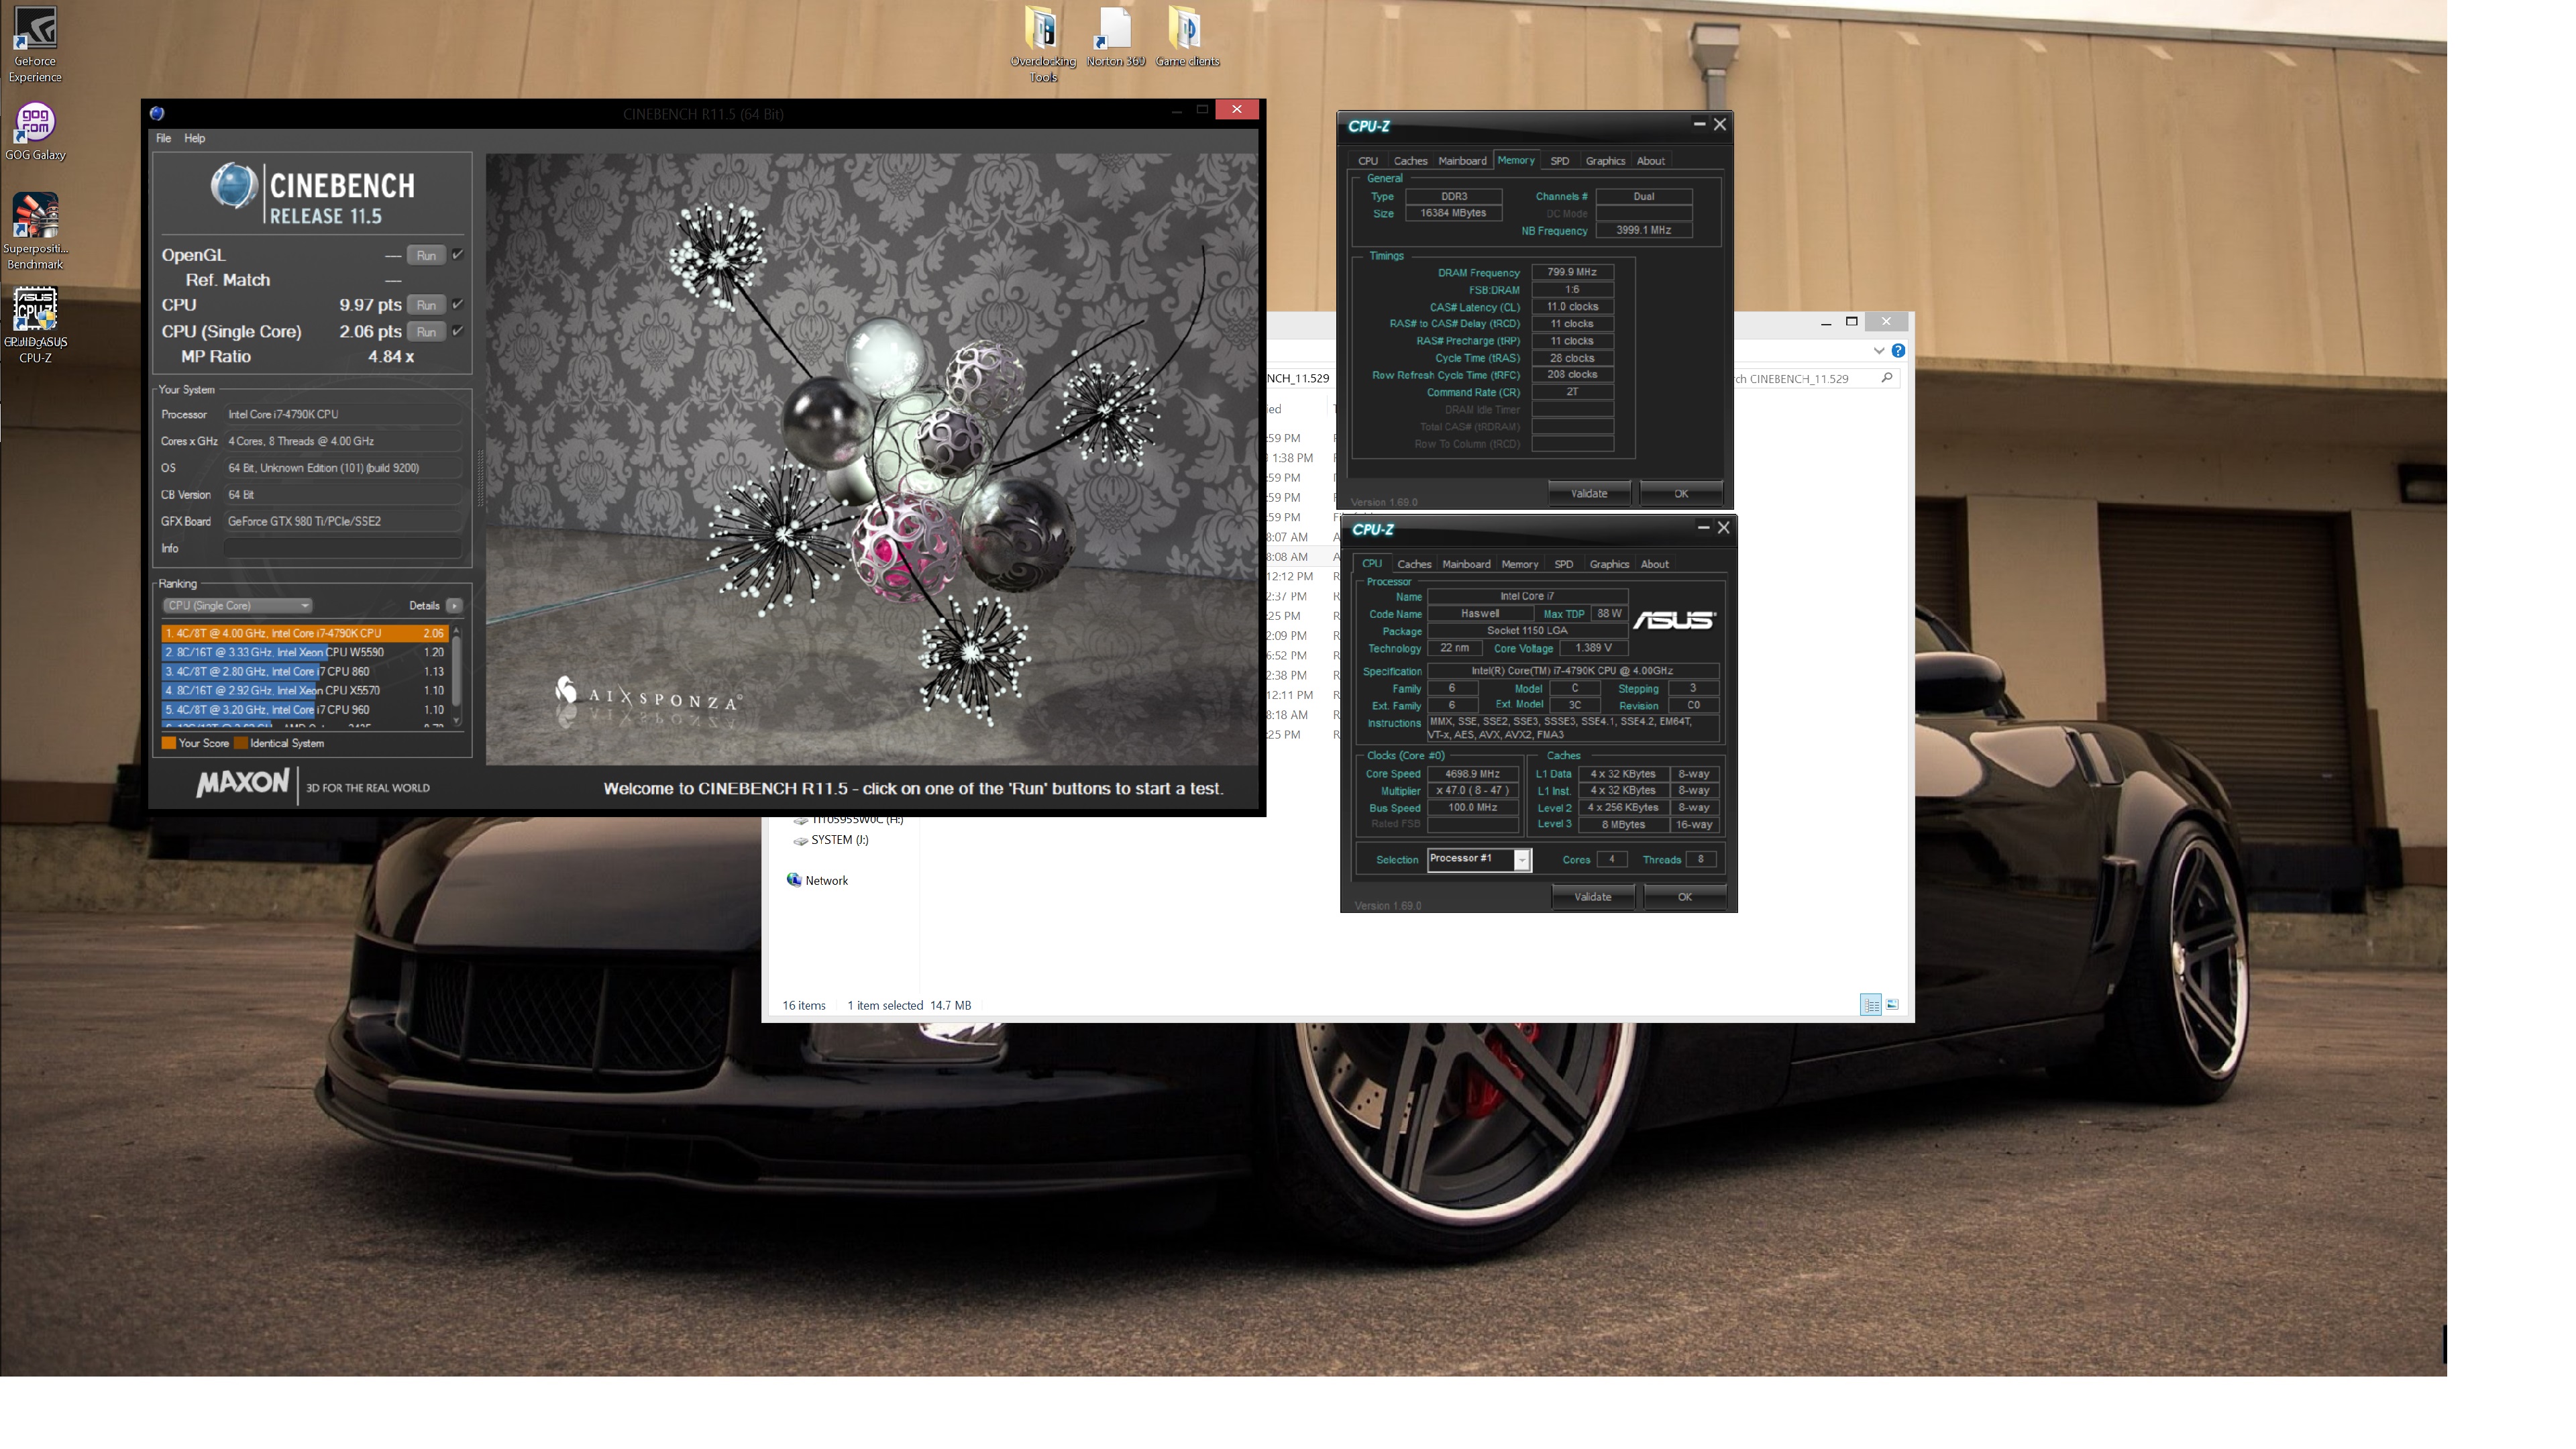
Task: Open the CPUID ASUS CPU-Z desktop icon
Action: 35,326
